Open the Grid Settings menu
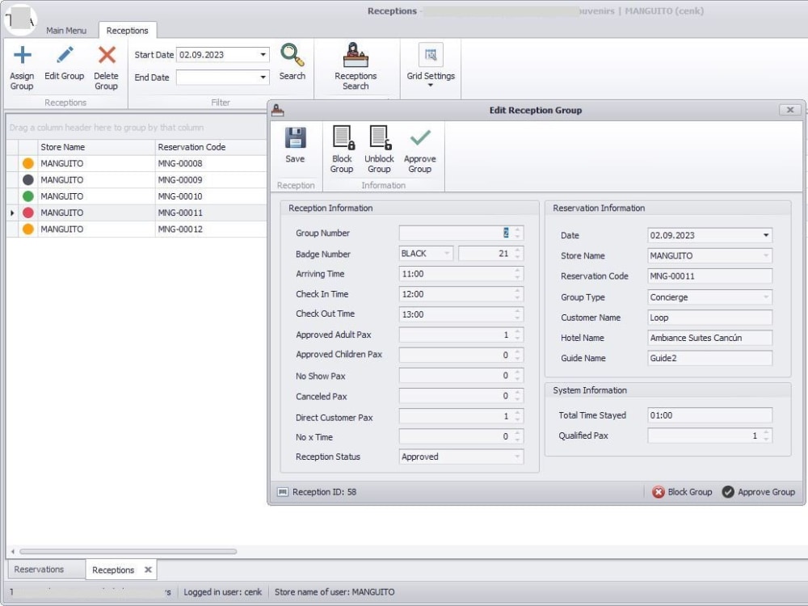The image size is (808, 606). (431, 66)
